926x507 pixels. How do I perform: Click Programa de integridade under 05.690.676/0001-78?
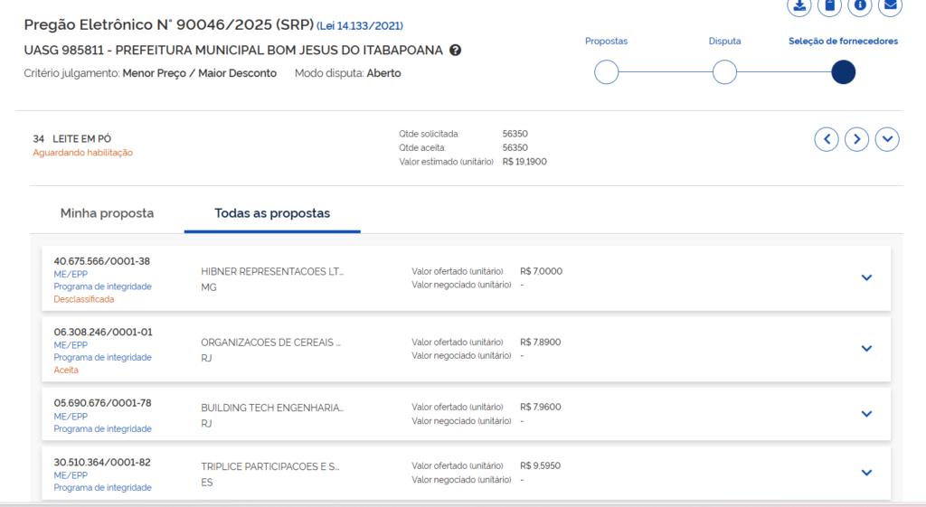[x=103, y=428]
